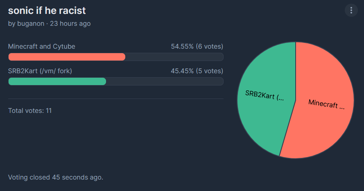The height and width of the screenshot is (191, 364).
Task: Click the SRB2Kart label inside pie chart
Action: point(265,95)
